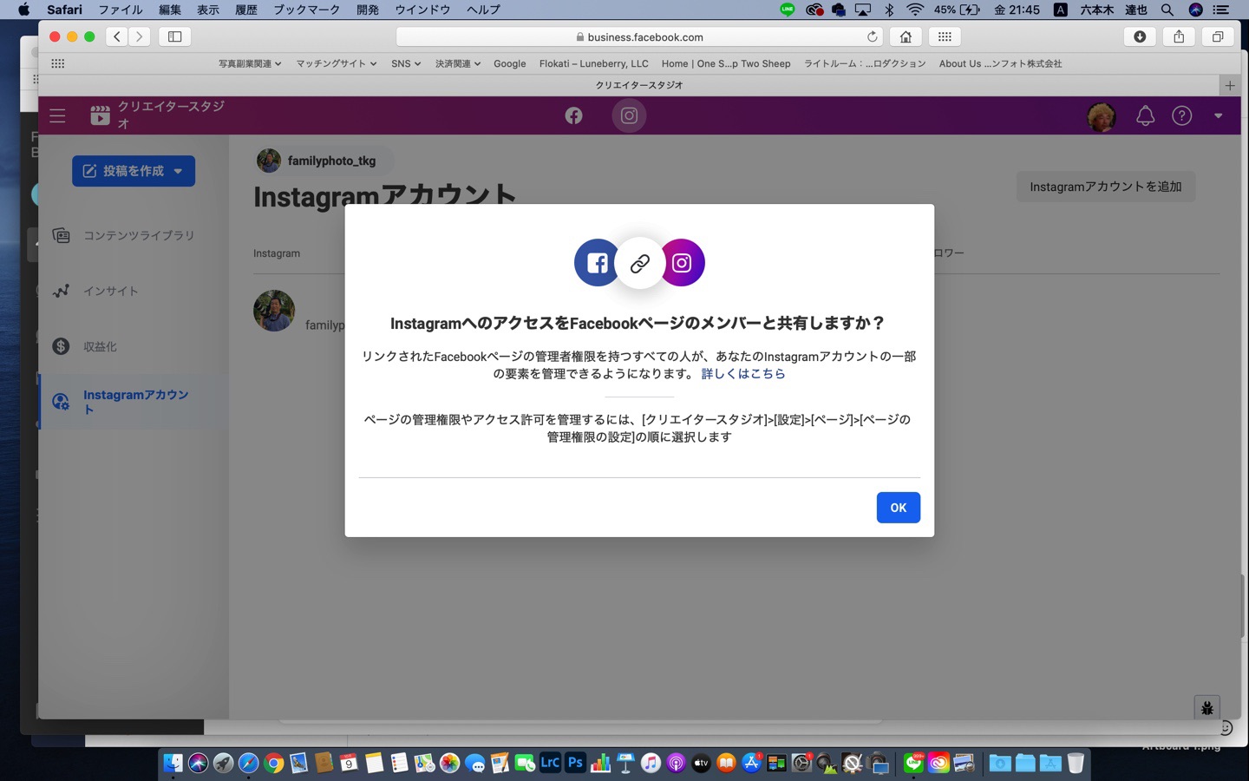Switch to Instagram in the purple header

(629, 115)
